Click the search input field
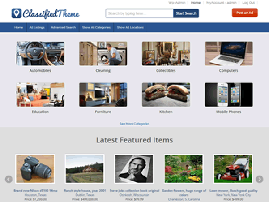The width and height of the screenshot is (269, 202). pyautogui.click(x=140, y=13)
